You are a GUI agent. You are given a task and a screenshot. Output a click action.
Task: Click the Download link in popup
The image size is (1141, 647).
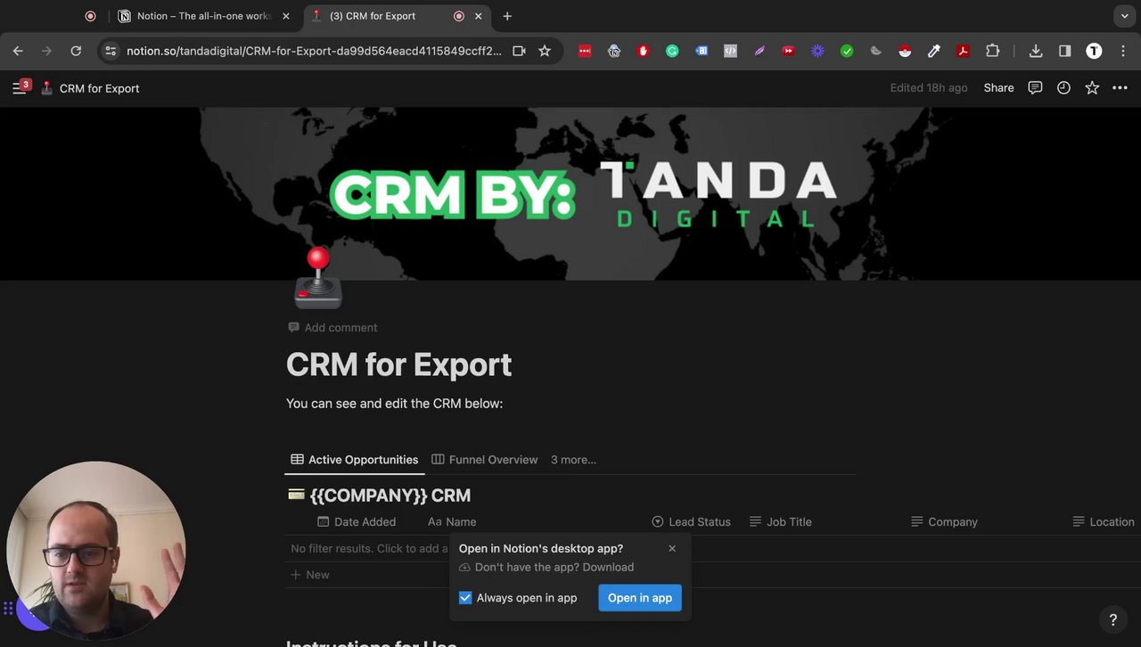(608, 567)
